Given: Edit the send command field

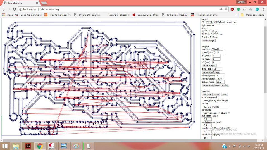Looking at the screenshot, I should tap(216, 101).
